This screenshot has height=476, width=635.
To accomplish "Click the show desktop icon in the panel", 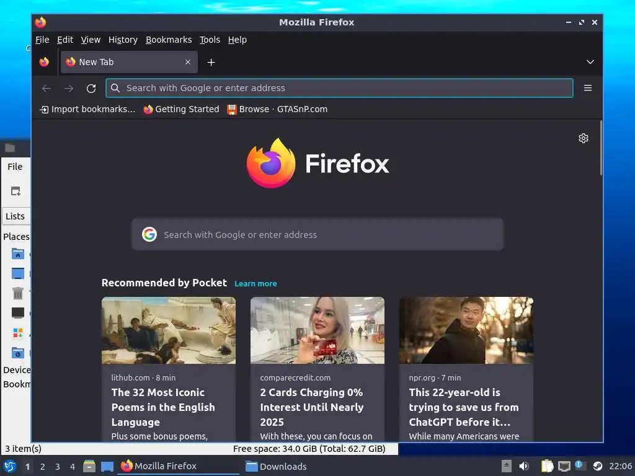I will [107, 467].
